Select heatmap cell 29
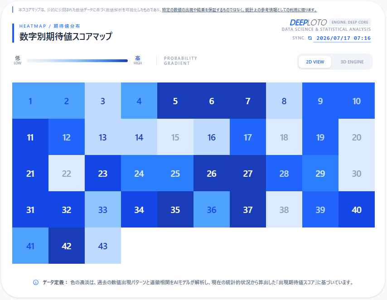Image resolution: width=387 pixels, height=300 pixels. pyautogui.click(x=320, y=173)
